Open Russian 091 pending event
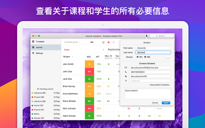 [46, 118]
